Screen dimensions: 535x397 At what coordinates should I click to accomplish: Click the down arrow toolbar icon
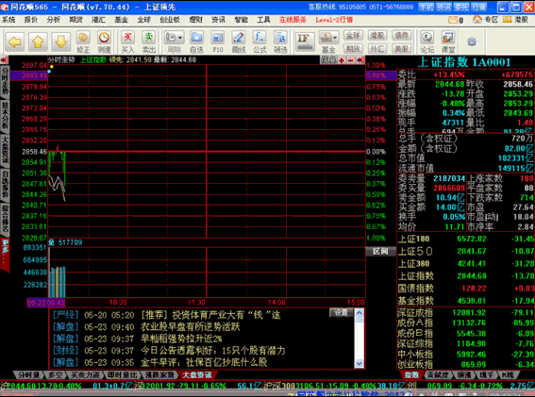point(60,41)
